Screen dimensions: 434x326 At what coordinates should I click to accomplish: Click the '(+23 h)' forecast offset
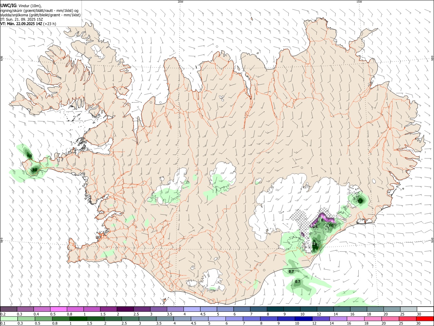(50, 24)
